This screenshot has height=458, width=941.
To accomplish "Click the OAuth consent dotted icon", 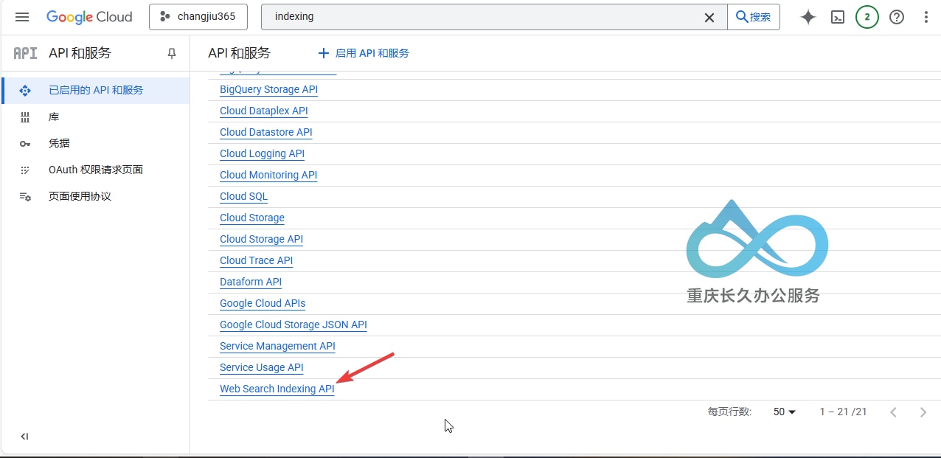I will pos(25,170).
